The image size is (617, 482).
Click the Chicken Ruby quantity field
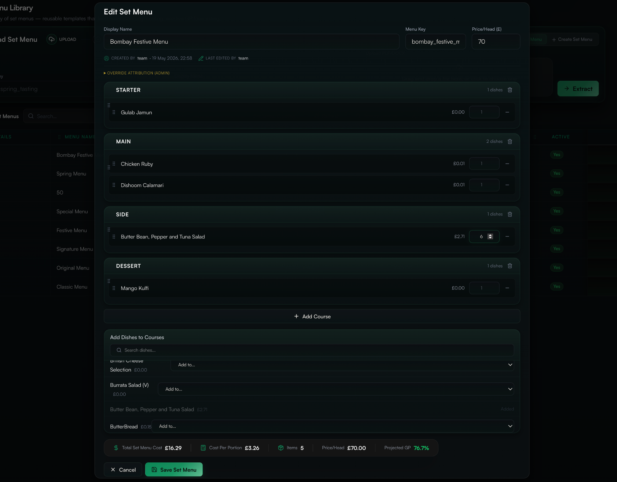[484, 164]
